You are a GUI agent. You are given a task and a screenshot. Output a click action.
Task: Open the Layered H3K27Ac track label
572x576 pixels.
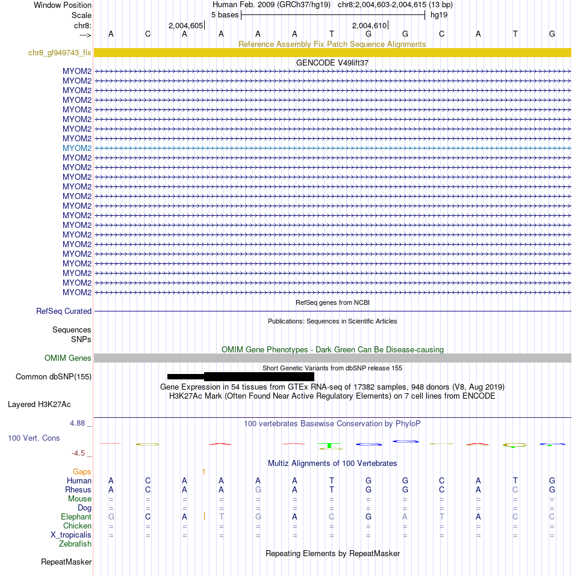[x=39, y=405]
